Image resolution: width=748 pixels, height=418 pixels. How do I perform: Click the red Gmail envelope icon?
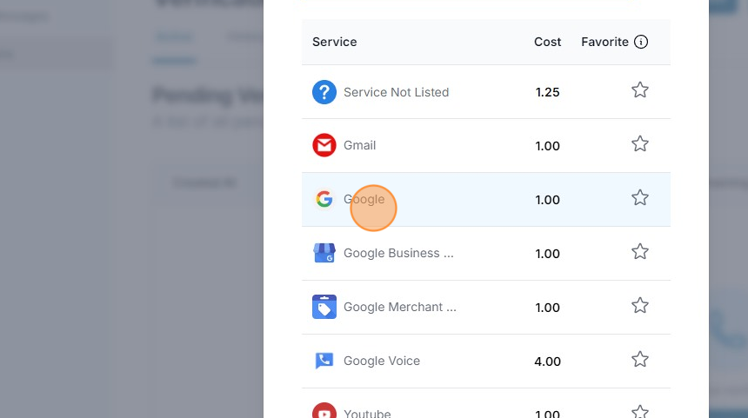[324, 145]
